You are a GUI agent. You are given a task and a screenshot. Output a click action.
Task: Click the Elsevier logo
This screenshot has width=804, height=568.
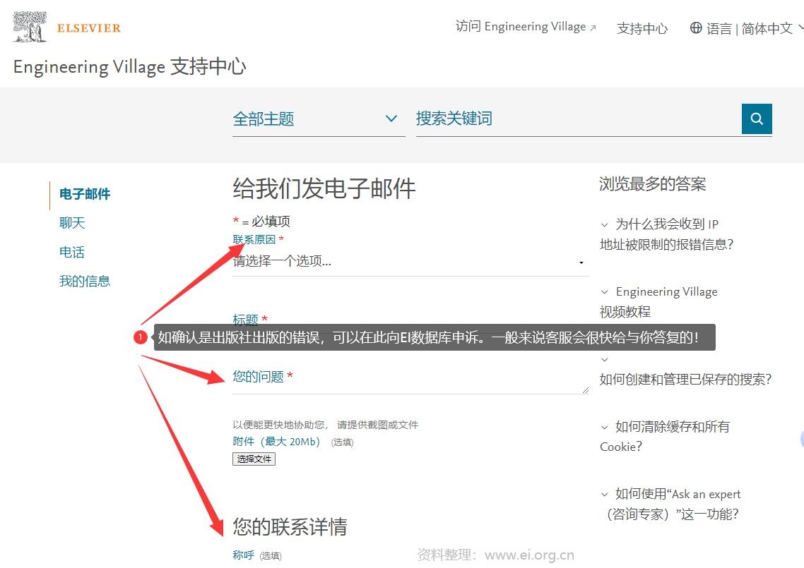(66, 27)
